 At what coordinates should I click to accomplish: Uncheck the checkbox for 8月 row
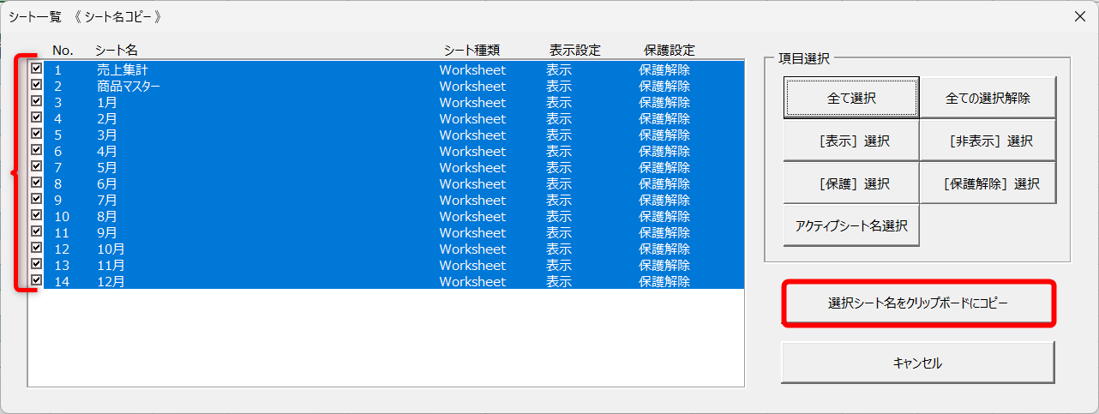coord(37,215)
